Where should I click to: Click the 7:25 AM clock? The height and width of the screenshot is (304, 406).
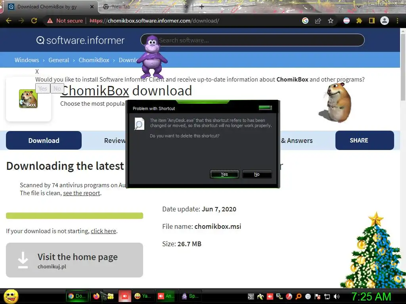coord(371,296)
